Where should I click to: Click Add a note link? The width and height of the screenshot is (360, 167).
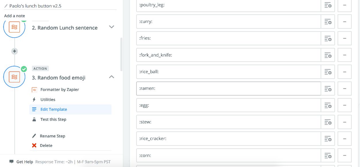pos(14,16)
